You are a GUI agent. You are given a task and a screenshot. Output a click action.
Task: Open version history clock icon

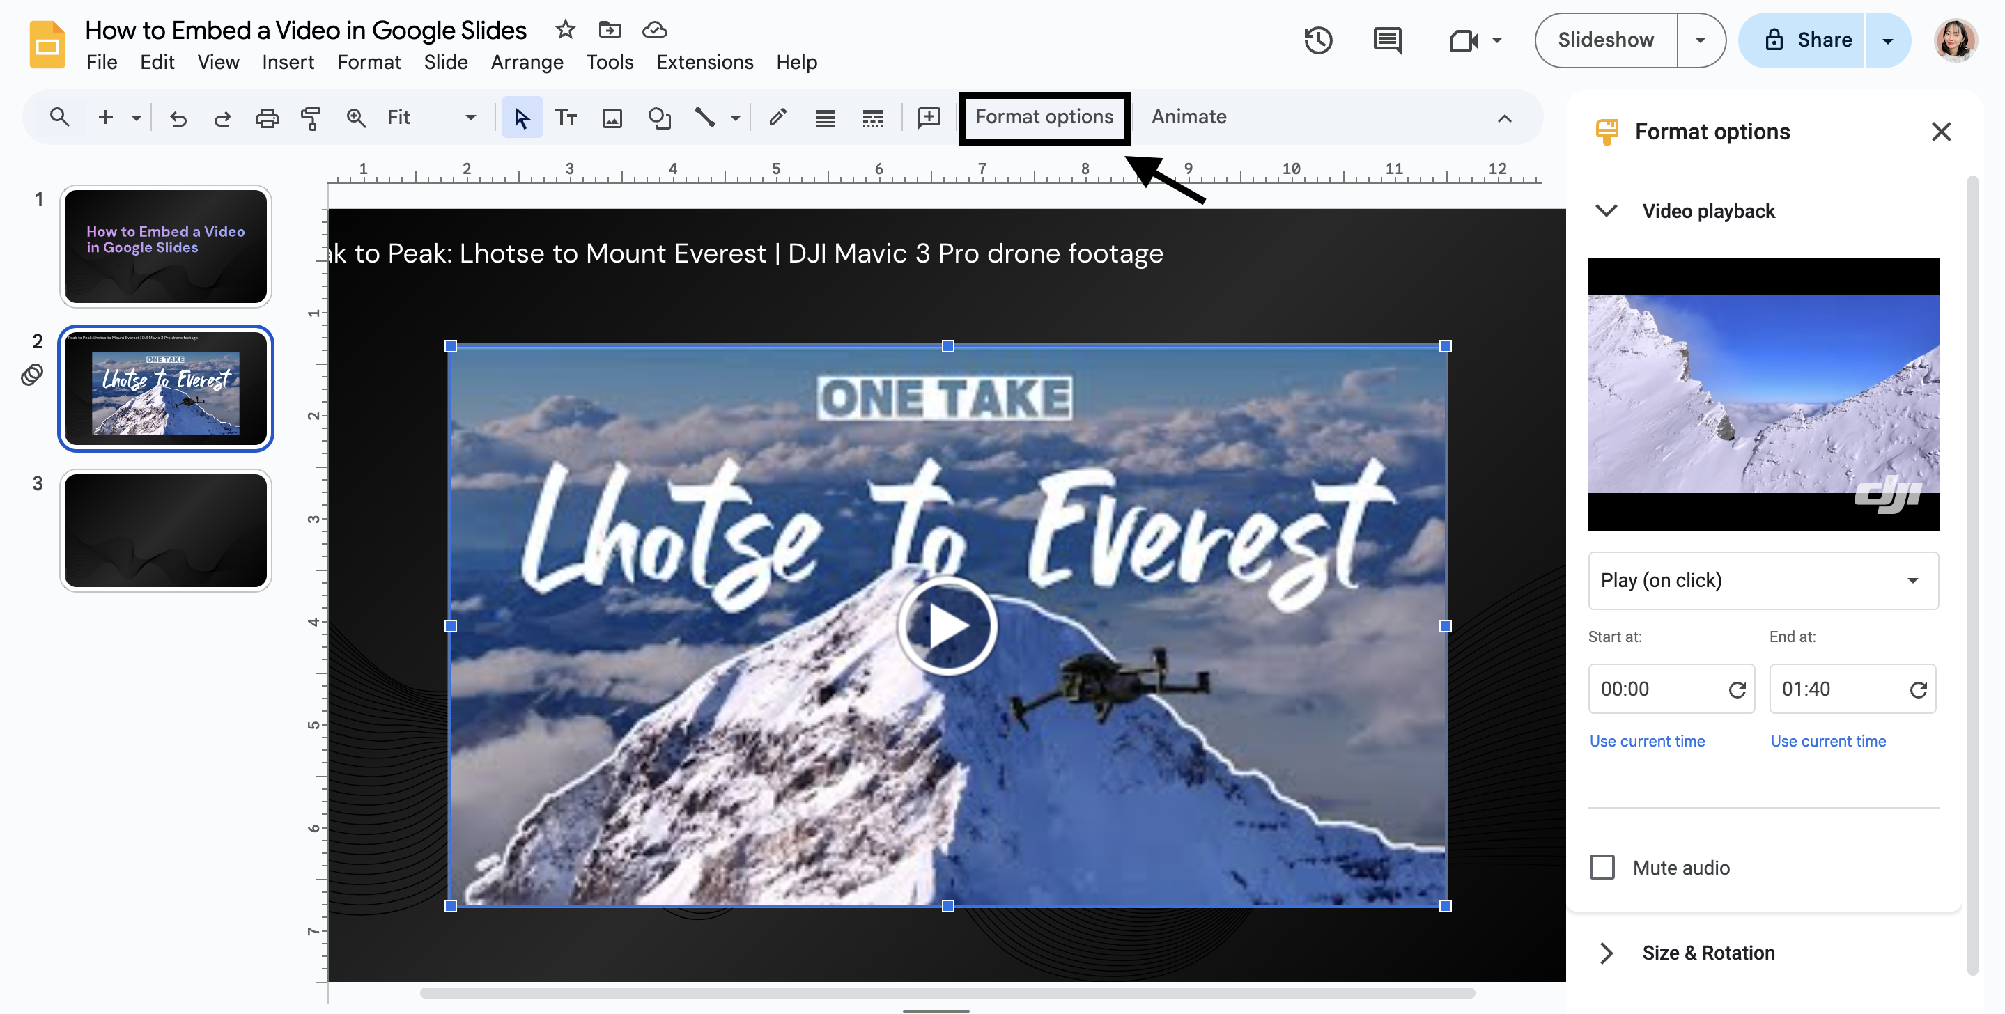1317,40
